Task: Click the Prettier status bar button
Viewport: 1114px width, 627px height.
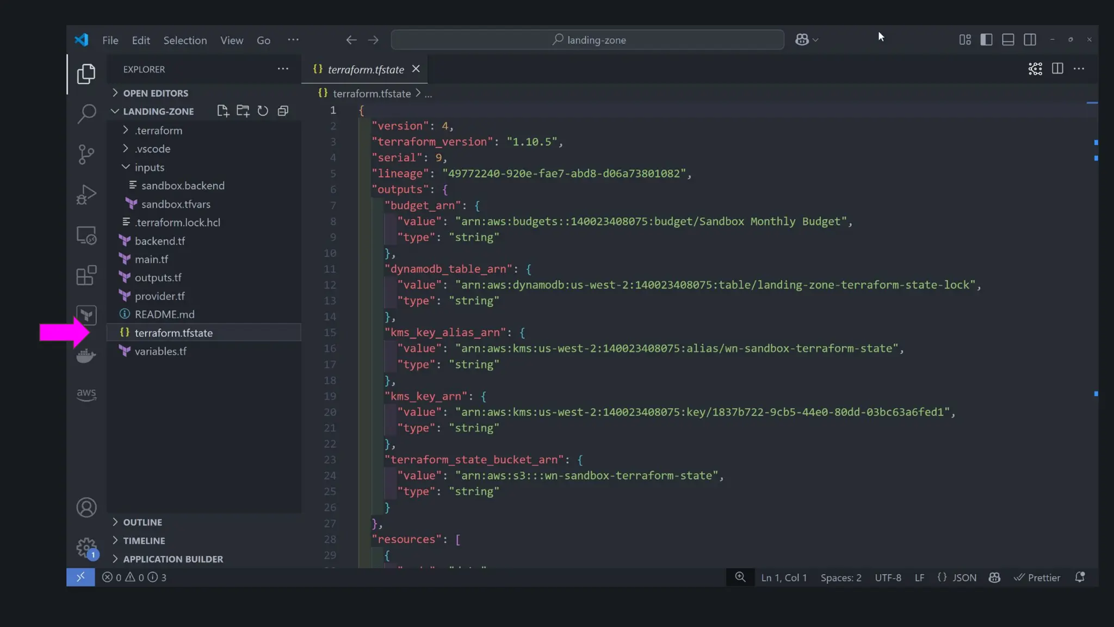Action: point(1037,577)
